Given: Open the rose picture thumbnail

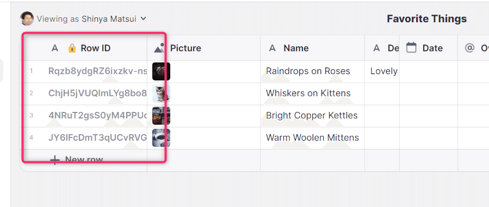Looking at the screenshot, I should (161, 71).
